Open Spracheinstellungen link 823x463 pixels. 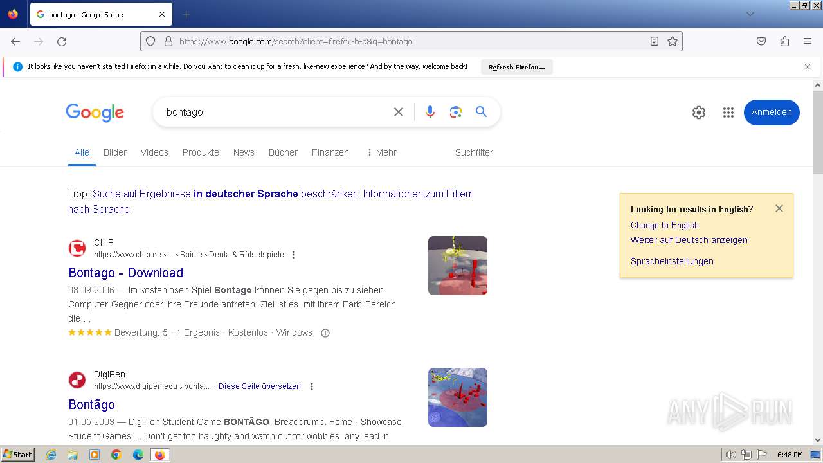tap(672, 261)
